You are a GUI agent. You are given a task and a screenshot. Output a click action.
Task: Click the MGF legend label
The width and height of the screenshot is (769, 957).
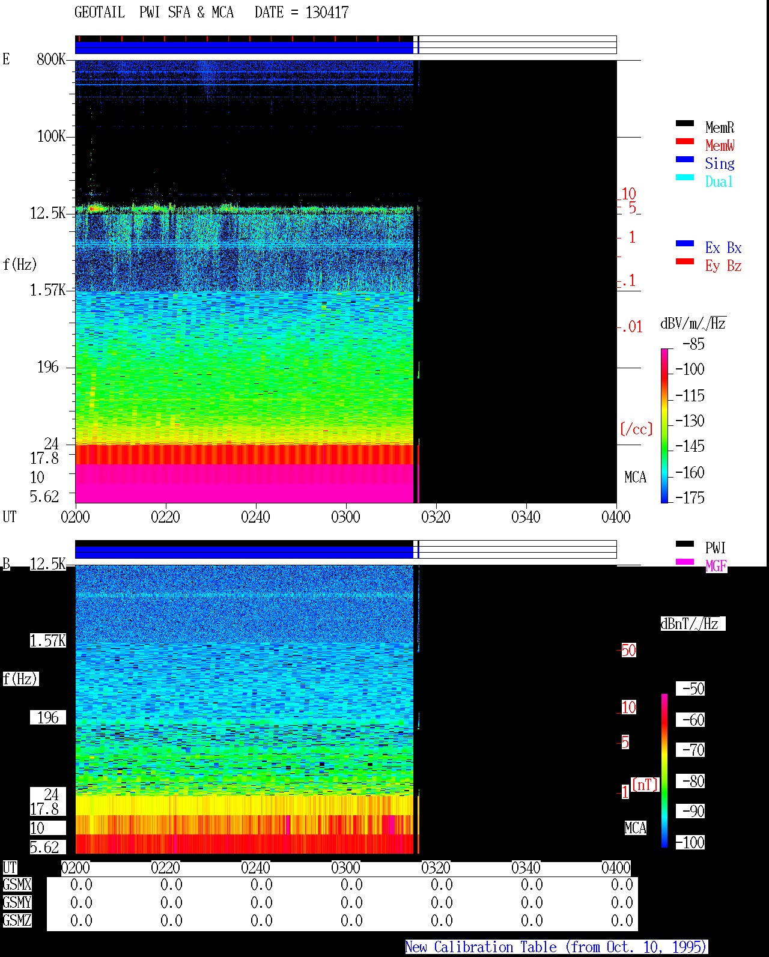point(716,566)
